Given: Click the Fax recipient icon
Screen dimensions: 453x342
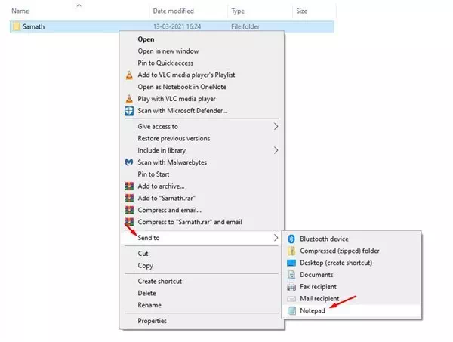Looking at the screenshot, I should pos(291,287).
